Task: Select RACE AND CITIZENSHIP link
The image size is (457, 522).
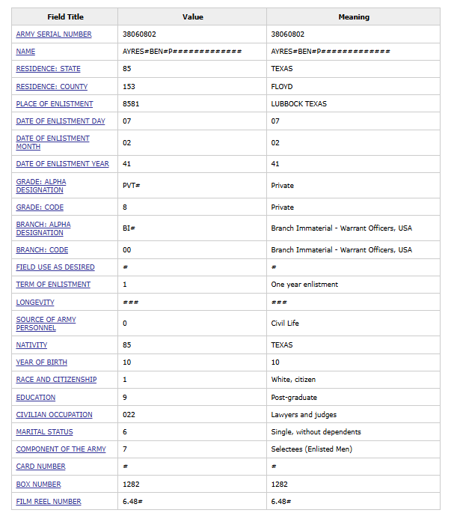Action: click(56, 380)
